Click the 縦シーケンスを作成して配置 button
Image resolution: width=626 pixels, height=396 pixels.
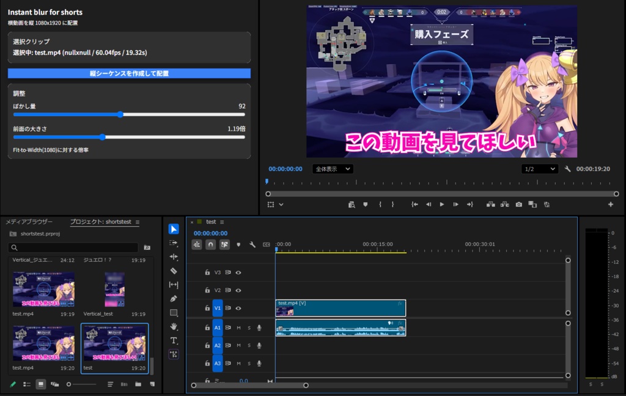pos(129,73)
